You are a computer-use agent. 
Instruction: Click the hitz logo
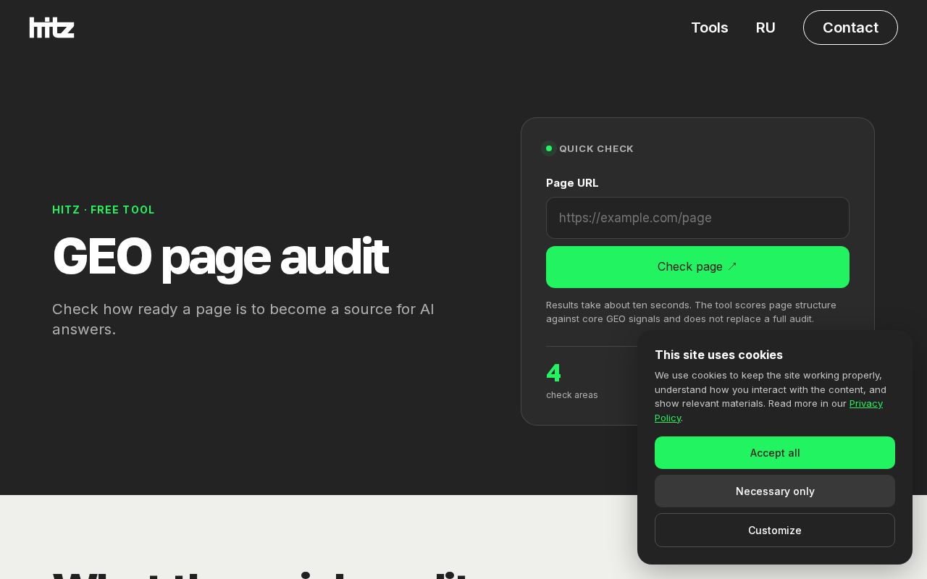(51, 28)
